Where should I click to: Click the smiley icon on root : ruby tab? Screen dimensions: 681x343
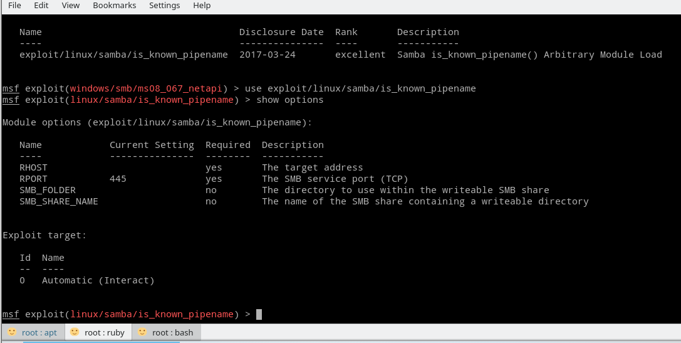click(x=75, y=332)
